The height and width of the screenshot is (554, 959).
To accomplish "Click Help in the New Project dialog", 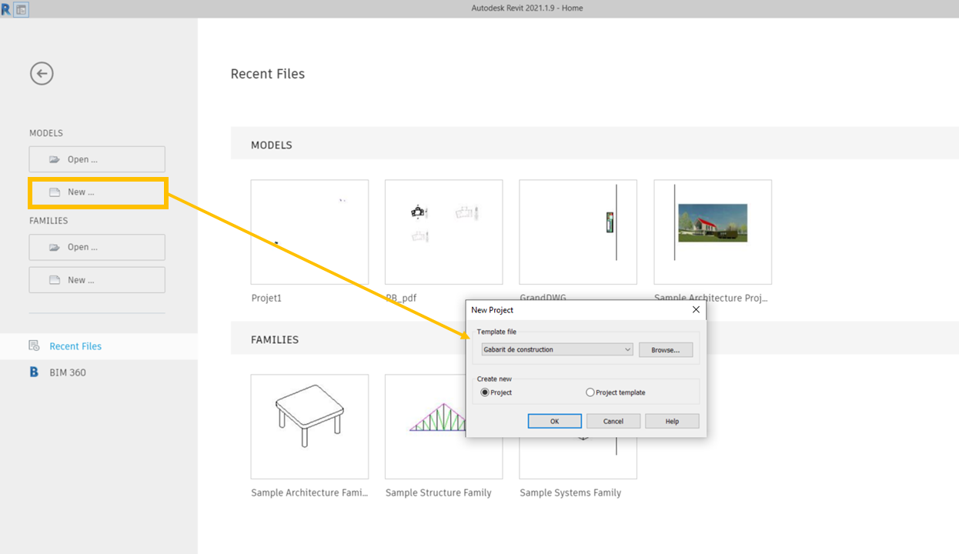I will (672, 421).
